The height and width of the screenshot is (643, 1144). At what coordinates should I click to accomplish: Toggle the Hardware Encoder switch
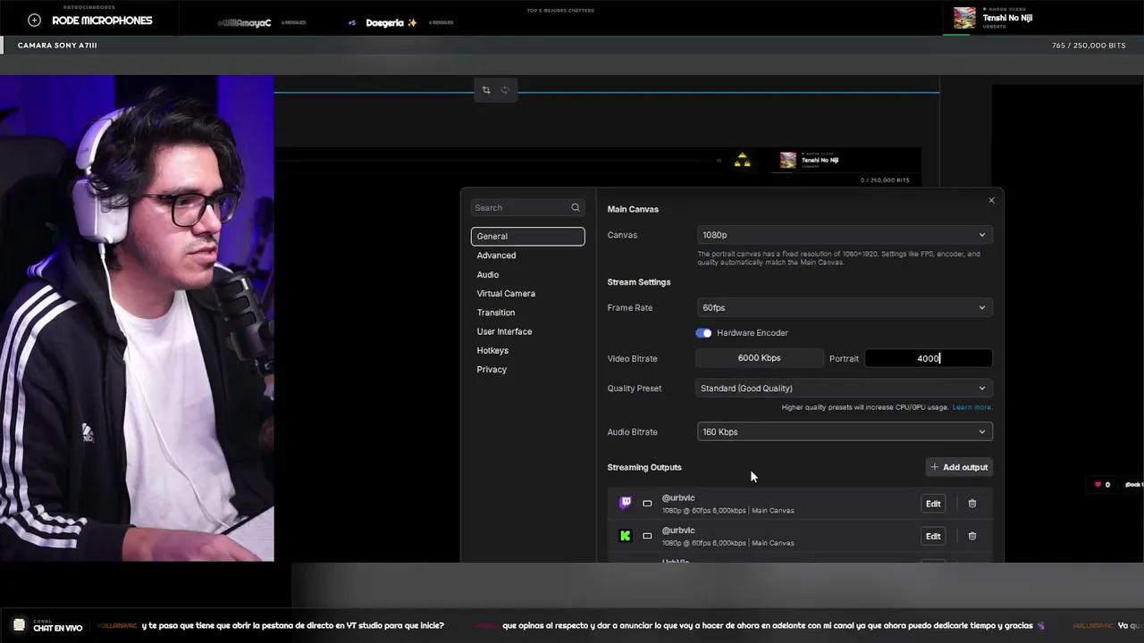pyautogui.click(x=704, y=333)
